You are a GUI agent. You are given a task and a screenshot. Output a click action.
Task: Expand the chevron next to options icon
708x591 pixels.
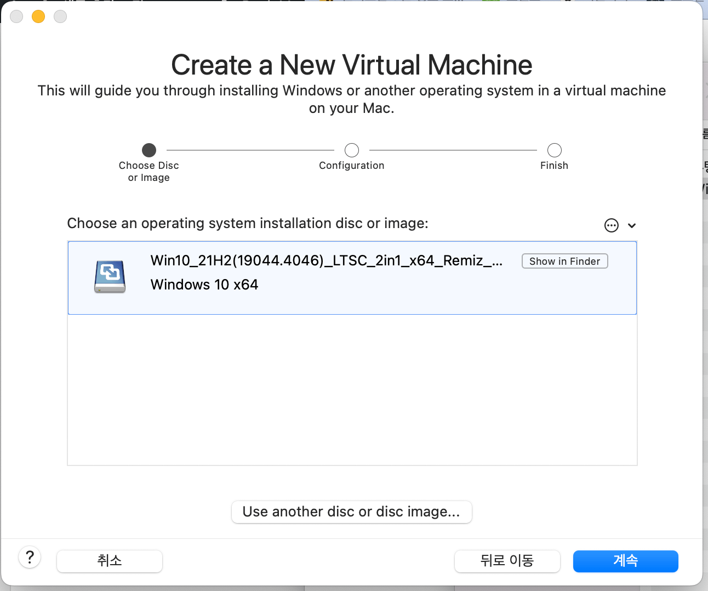(x=632, y=225)
